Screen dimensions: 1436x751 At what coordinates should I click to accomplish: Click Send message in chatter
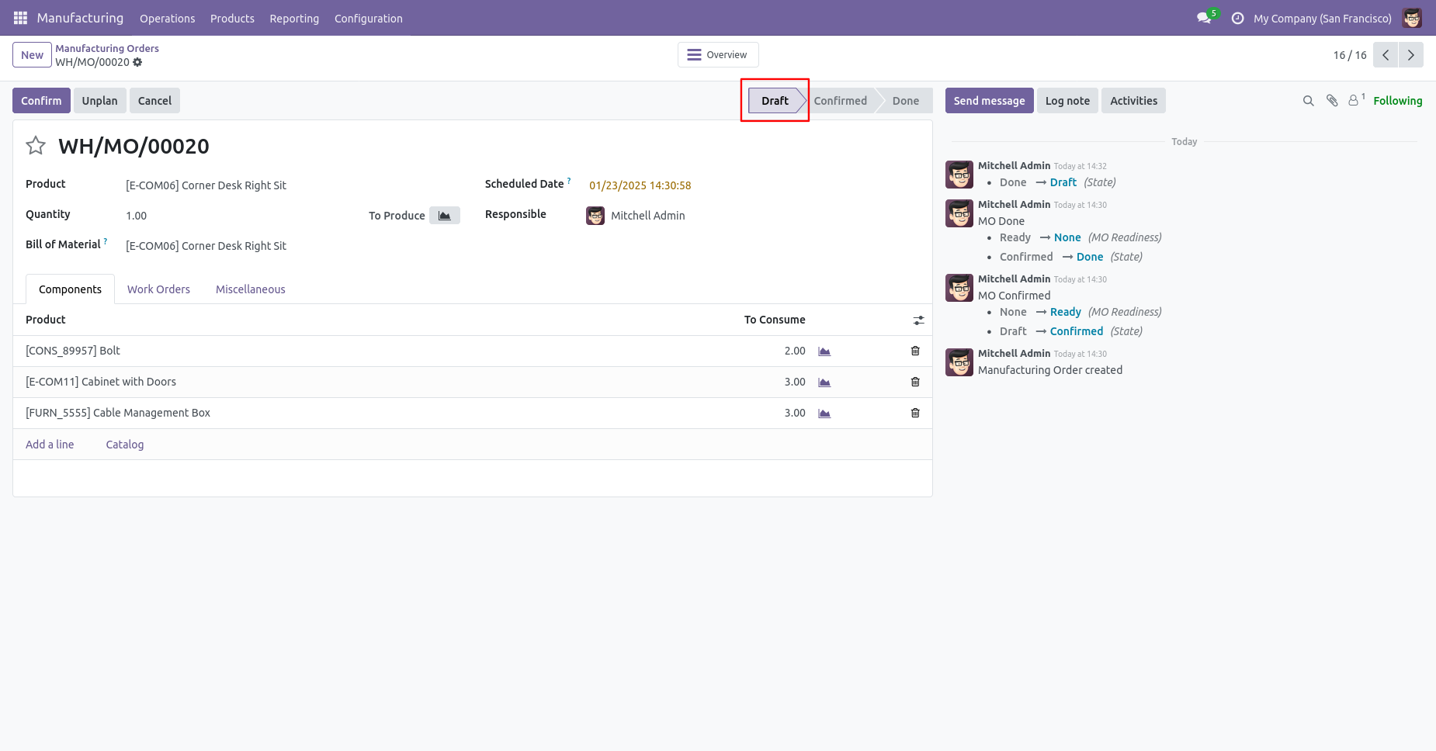point(989,101)
